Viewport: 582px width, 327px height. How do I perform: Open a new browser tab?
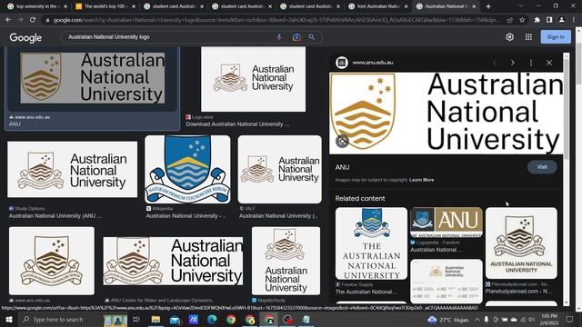(x=488, y=6)
